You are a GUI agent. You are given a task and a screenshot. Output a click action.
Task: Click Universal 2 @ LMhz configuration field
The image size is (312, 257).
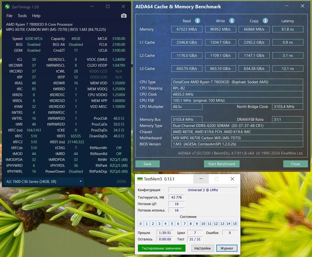pyautogui.click(x=203, y=190)
